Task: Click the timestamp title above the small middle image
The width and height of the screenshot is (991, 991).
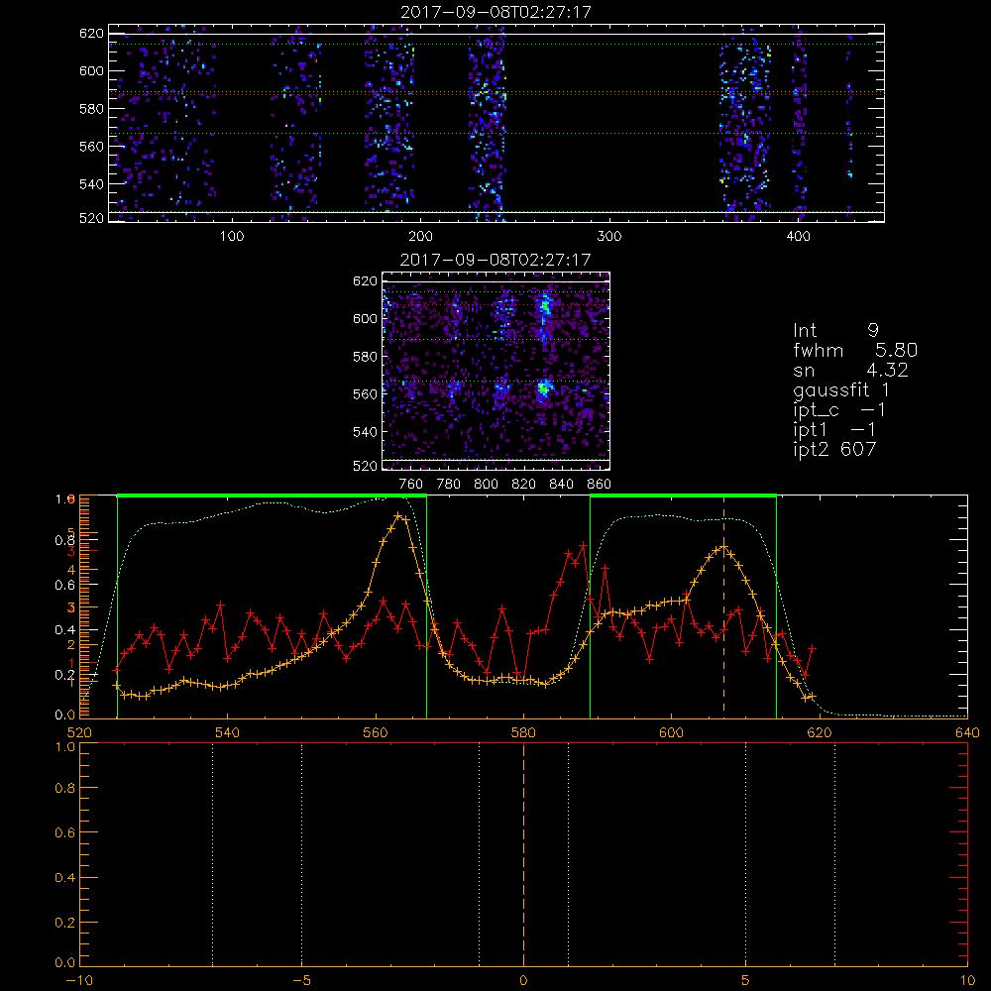Action: coord(495,260)
